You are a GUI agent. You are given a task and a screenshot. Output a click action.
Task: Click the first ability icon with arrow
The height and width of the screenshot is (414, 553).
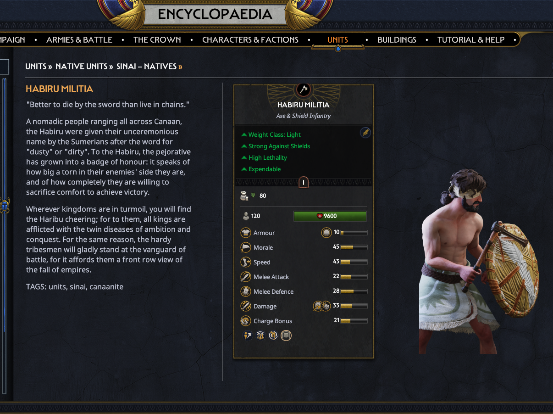click(x=248, y=336)
